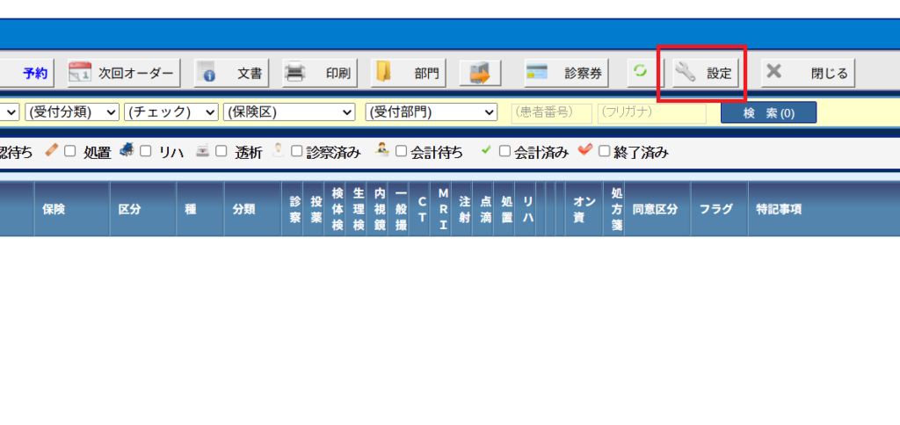Toggle the 処置 checkbox
The height and width of the screenshot is (425, 900).
coord(70,152)
